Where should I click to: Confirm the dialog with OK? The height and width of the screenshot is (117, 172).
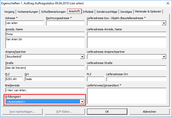point(107,112)
